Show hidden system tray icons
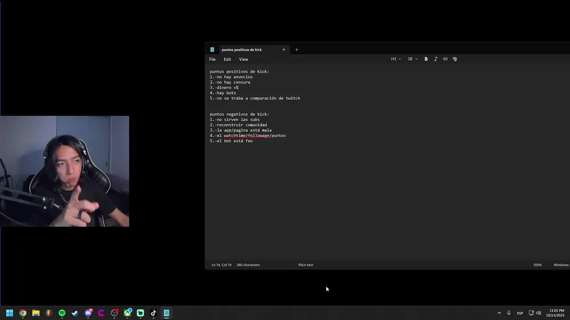Viewport: 570px width, 320px height. (499, 313)
